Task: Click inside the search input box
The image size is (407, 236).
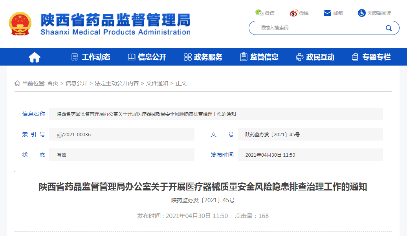Action: coord(314,28)
